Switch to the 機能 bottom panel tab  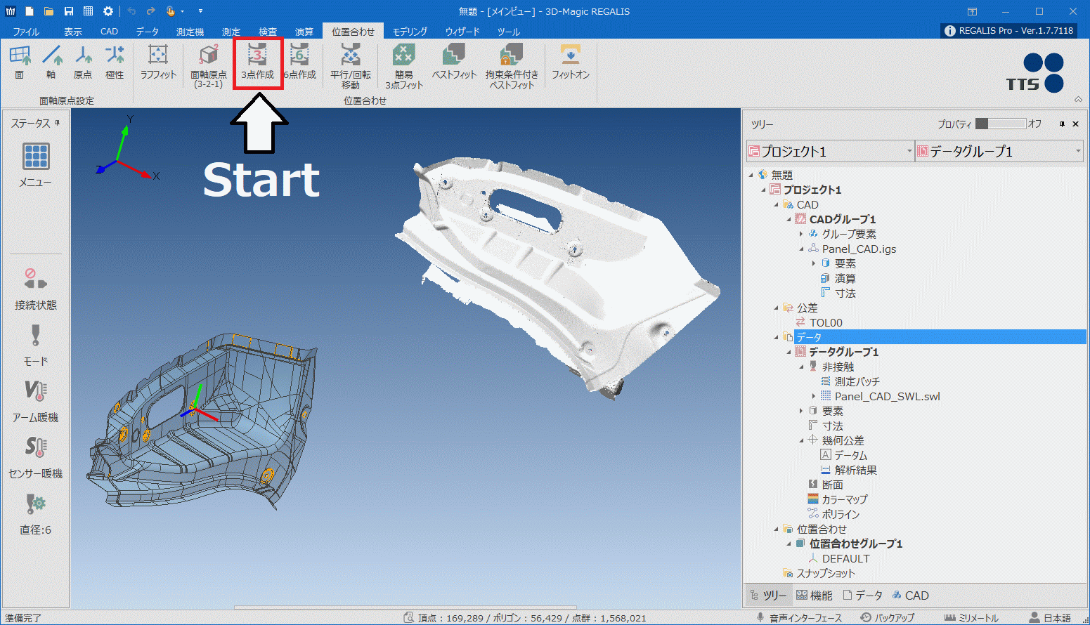(814, 596)
